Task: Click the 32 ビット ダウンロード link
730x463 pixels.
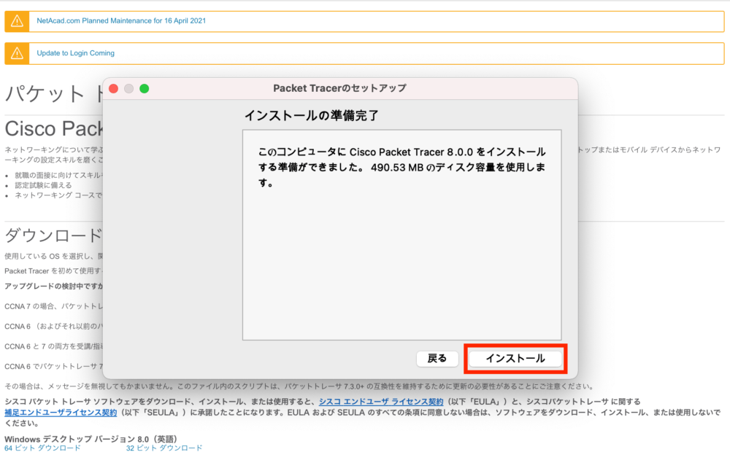Action: tap(164, 448)
